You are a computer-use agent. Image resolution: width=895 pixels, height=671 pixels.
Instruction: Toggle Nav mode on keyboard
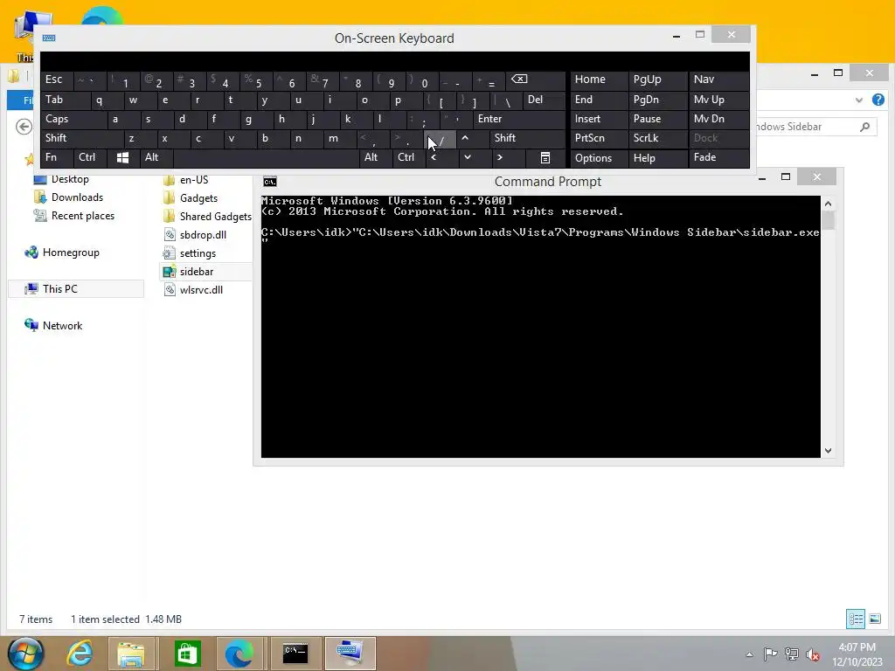coord(718,80)
